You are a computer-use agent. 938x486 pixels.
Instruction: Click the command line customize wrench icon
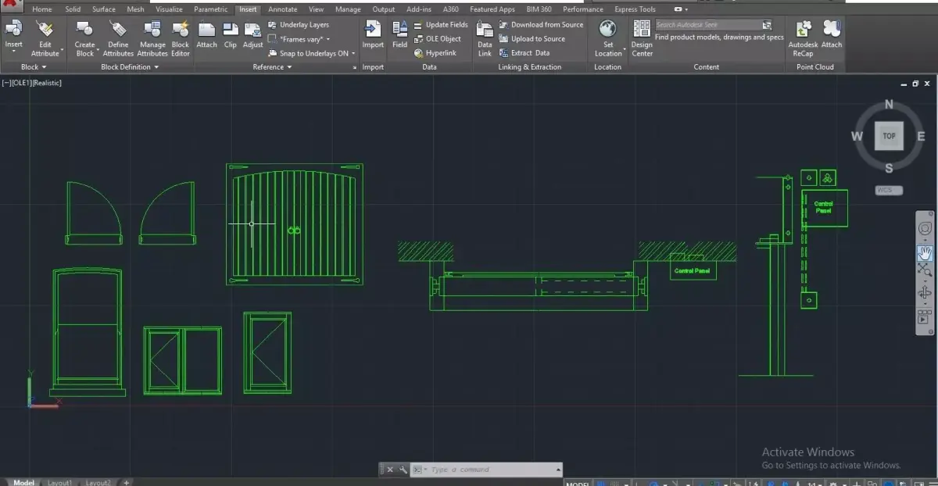403,470
